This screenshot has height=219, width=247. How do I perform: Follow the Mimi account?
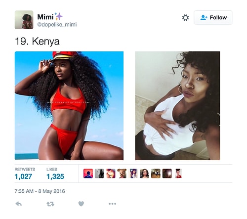[x=213, y=17]
